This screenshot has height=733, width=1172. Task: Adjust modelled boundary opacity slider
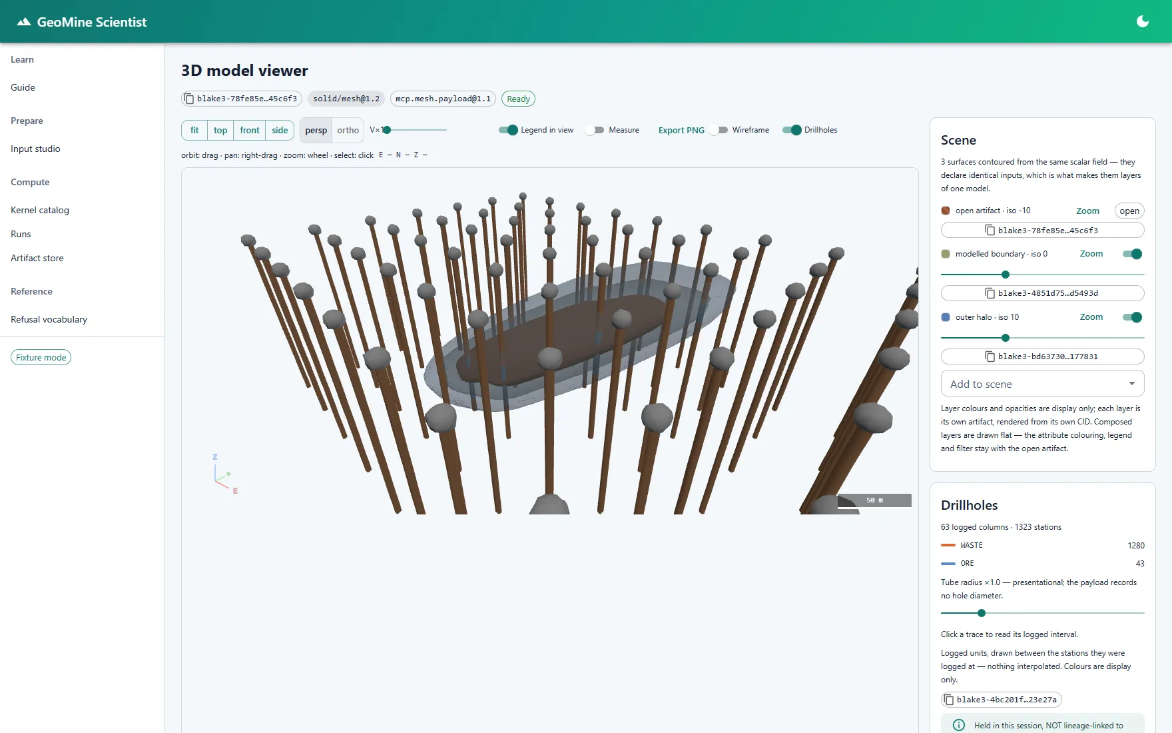click(1042, 275)
